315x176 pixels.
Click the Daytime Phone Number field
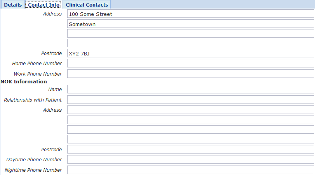click(x=190, y=160)
